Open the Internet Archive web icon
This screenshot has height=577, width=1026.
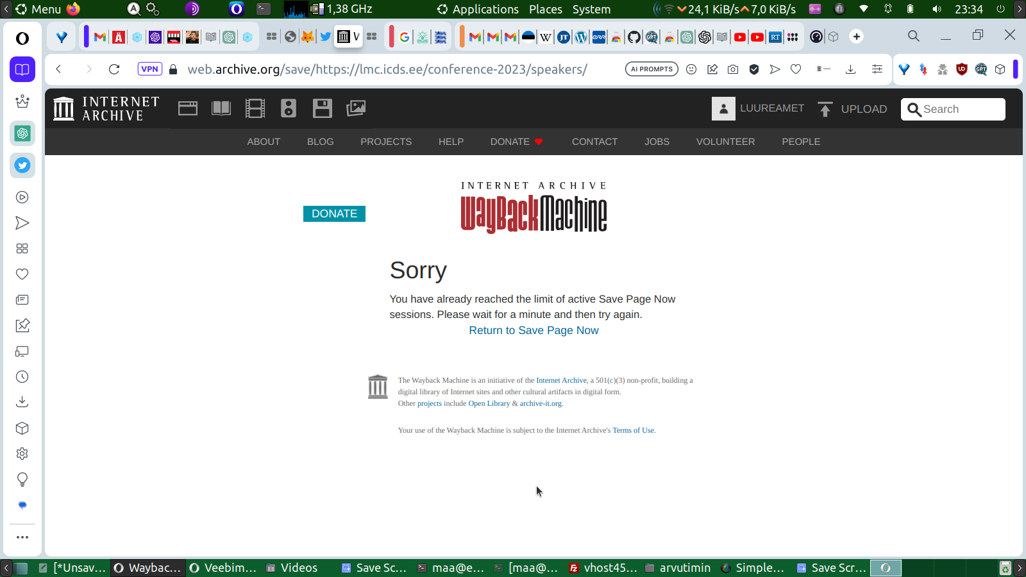(x=188, y=108)
